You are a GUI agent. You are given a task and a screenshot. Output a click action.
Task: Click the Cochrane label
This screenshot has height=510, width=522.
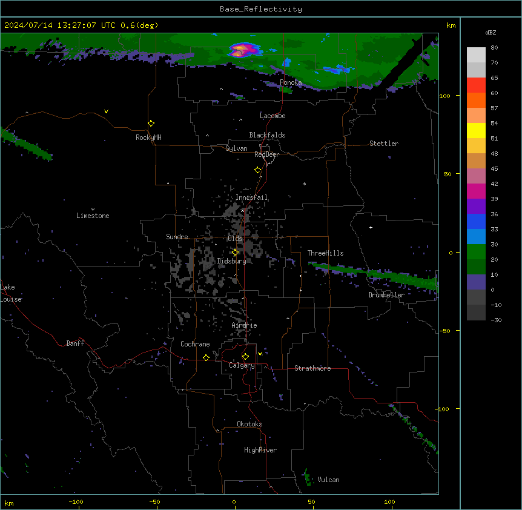click(195, 344)
